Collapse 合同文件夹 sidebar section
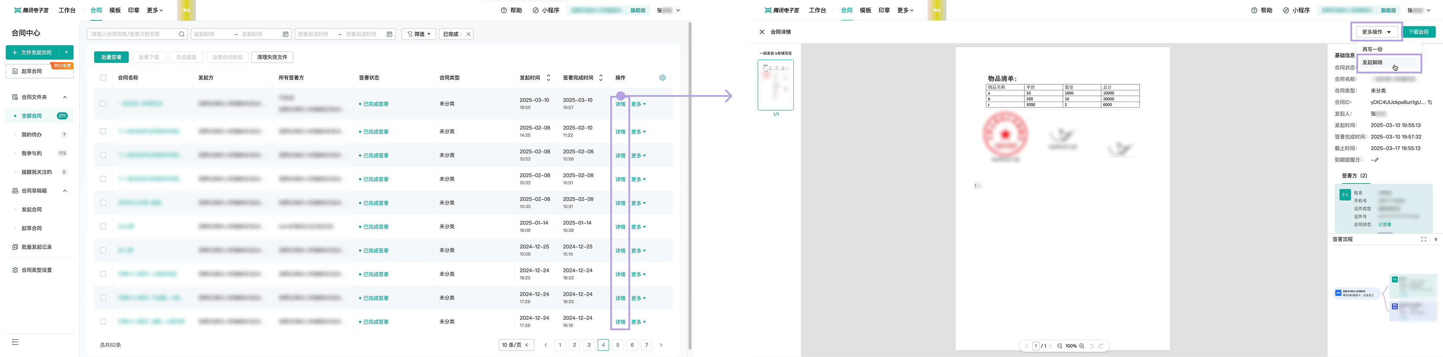The height and width of the screenshot is (357, 1443). pos(65,97)
